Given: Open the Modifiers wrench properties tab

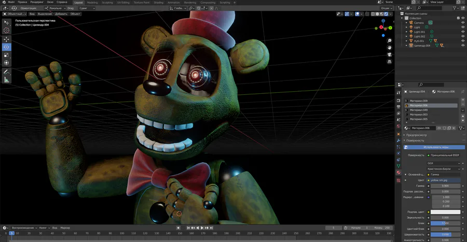Looking at the screenshot, I should (399, 140).
